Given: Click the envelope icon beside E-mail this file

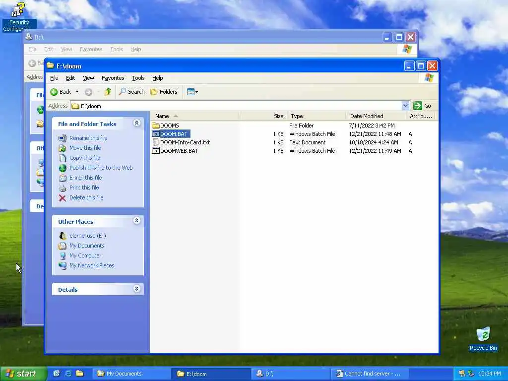Looking at the screenshot, I should (x=62, y=178).
